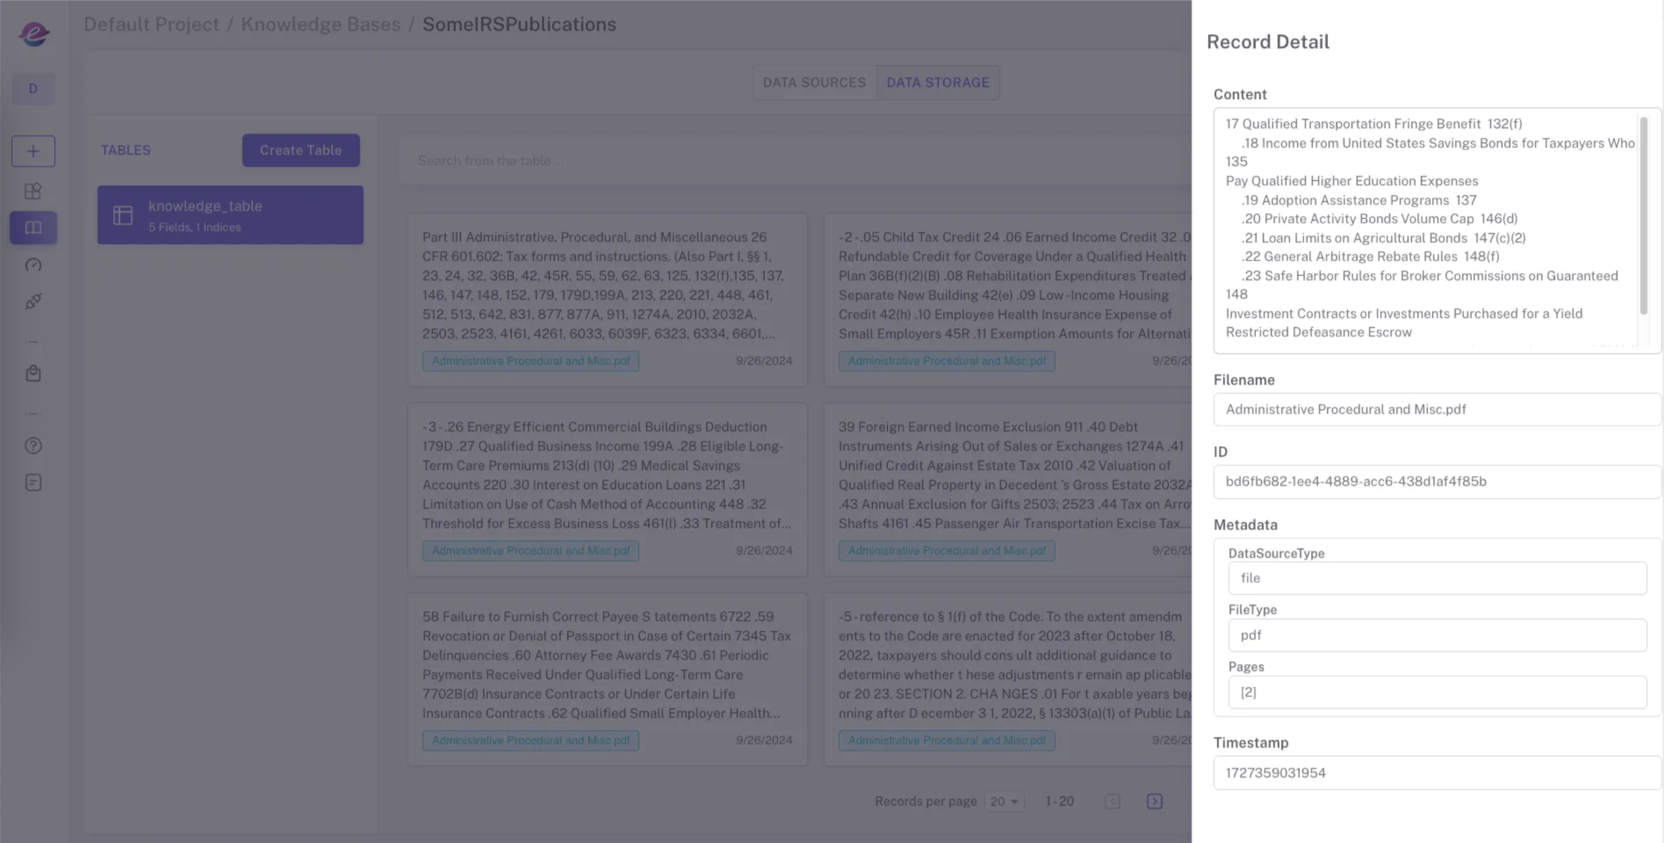Select knowledge_table in the tables list

(x=230, y=215)
